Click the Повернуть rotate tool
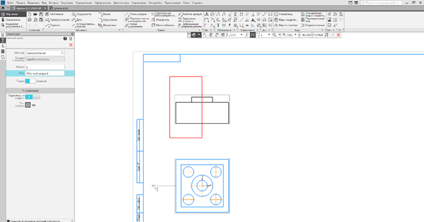This screenshot has height=222, width=424. [x=161, y=20]
